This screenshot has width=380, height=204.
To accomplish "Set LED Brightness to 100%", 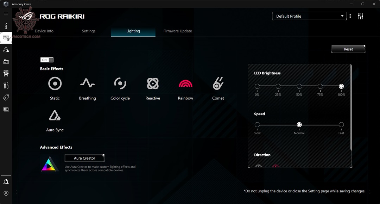I will (x=341, y=86).
